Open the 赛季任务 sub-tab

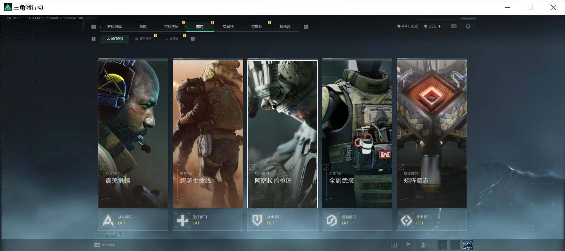(143, 39)
